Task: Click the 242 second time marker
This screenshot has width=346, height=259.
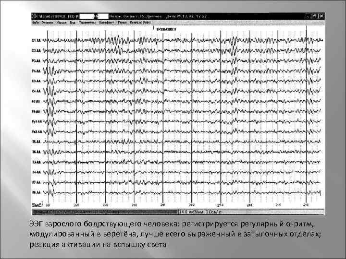Action: point(192,205)
